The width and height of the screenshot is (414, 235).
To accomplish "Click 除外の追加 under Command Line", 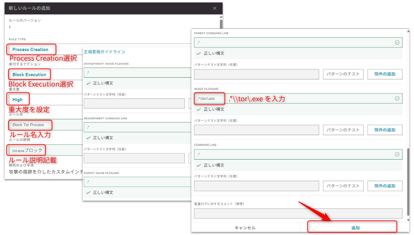I will 384,186.
